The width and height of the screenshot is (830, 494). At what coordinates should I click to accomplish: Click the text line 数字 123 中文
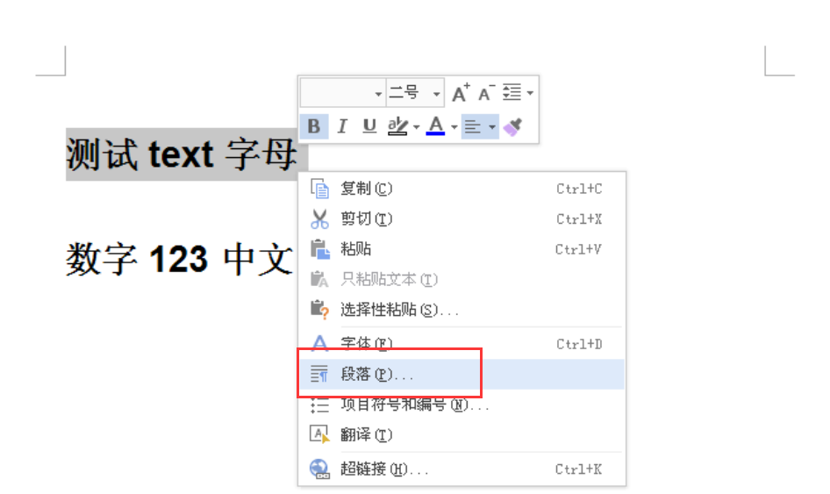click(x=180, y=259)
